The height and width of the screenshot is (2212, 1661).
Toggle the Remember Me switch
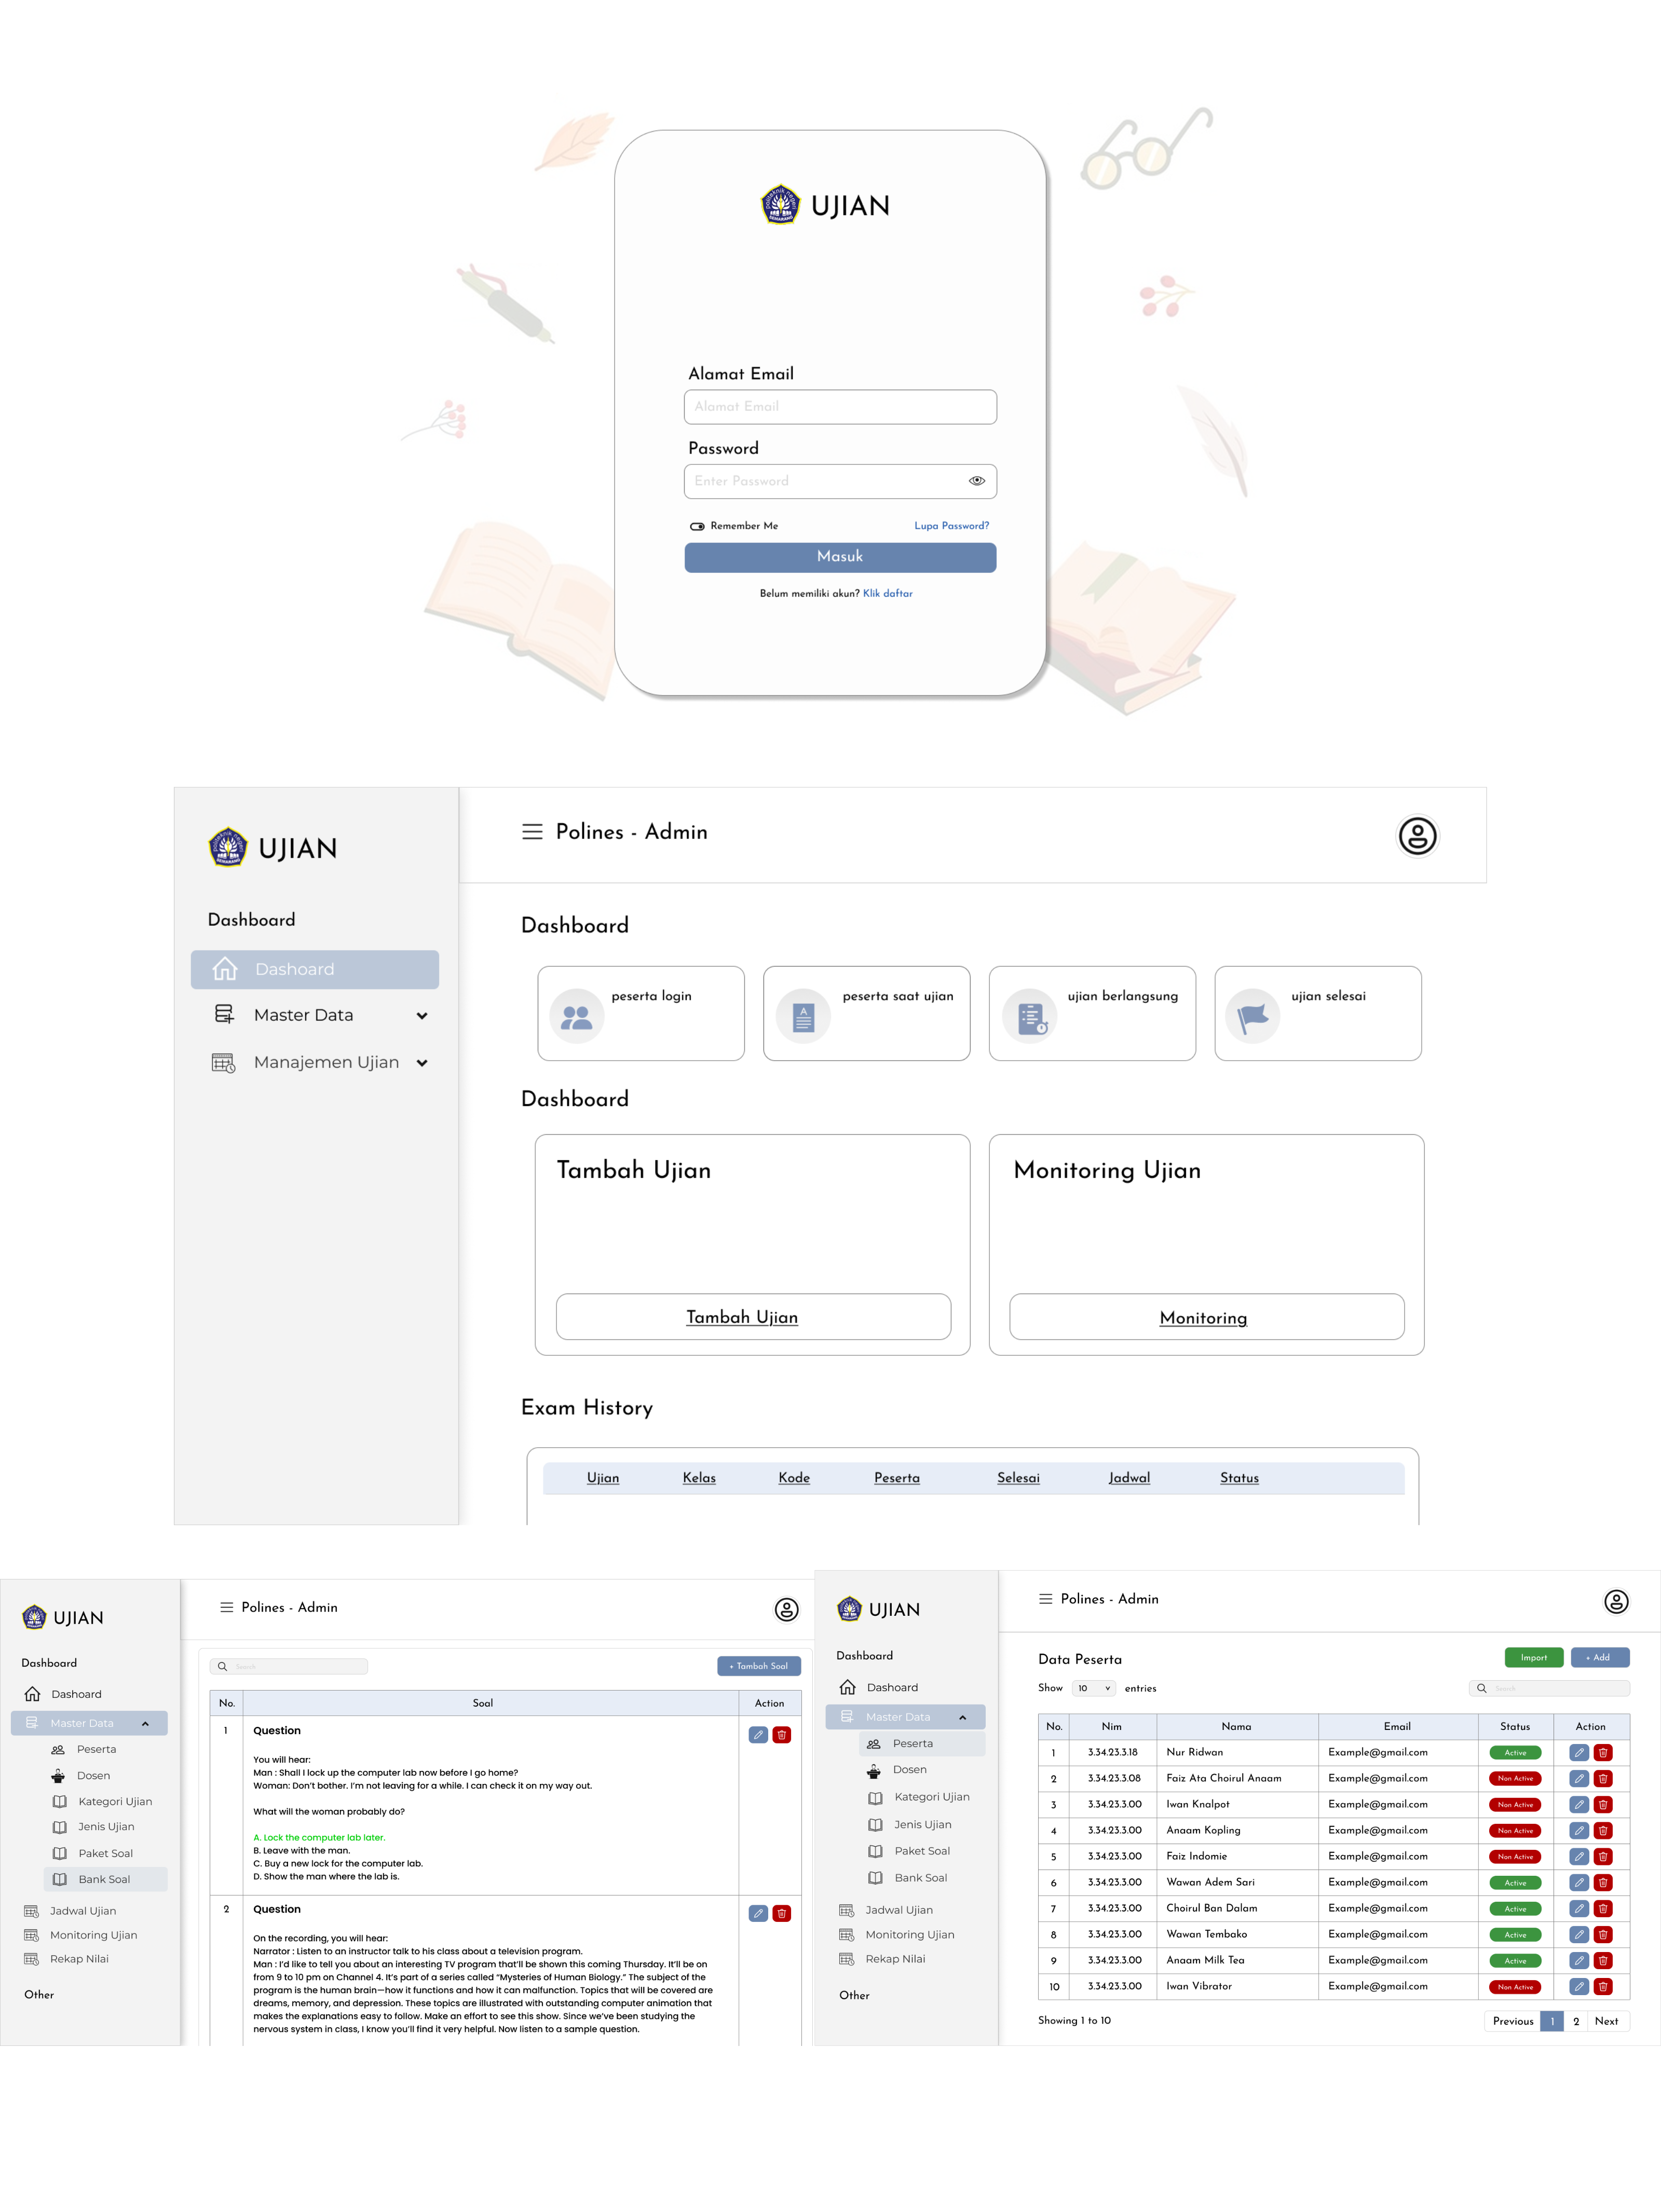[x=698, y=525]
